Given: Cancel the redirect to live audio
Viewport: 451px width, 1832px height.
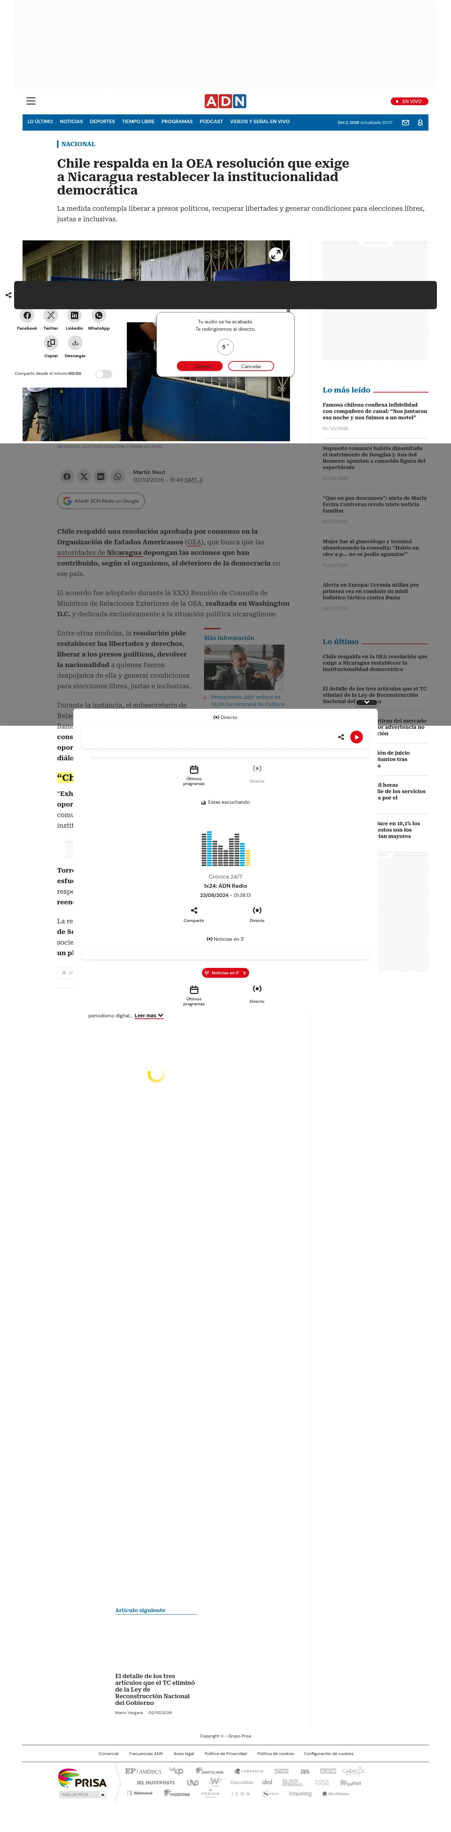Looking at the screenshot, I should (251, 366).
